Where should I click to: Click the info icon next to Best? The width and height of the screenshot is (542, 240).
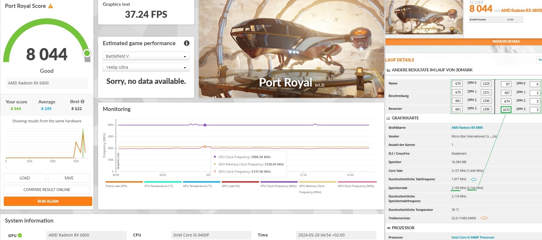point(82,101)
